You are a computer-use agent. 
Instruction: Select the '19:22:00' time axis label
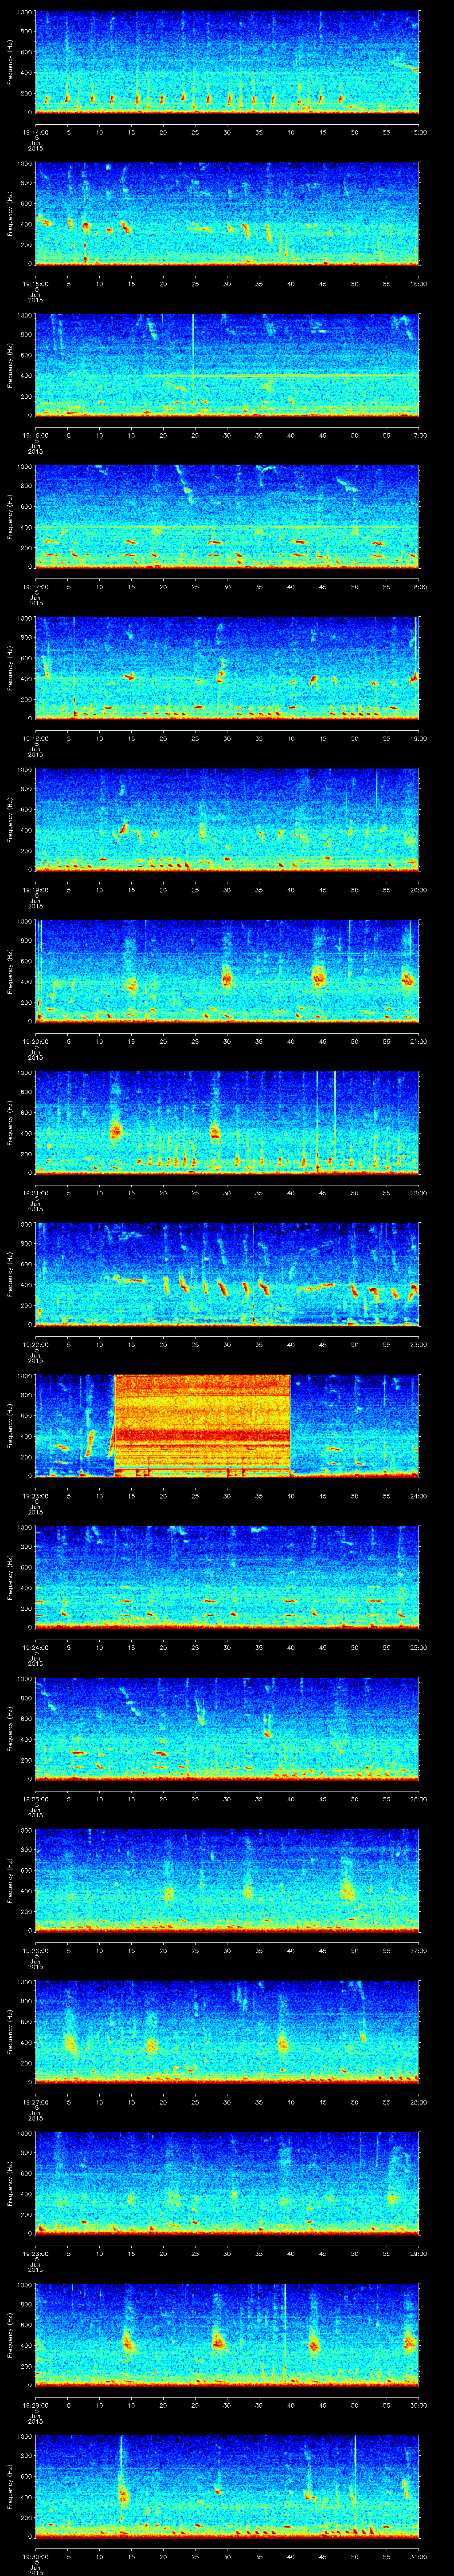tap(35, 1344)
